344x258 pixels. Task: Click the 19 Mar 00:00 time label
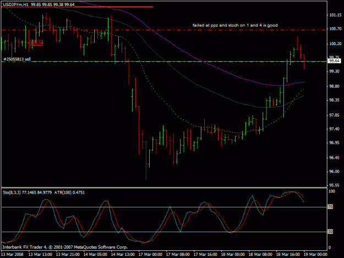click(x=315, y=255)
